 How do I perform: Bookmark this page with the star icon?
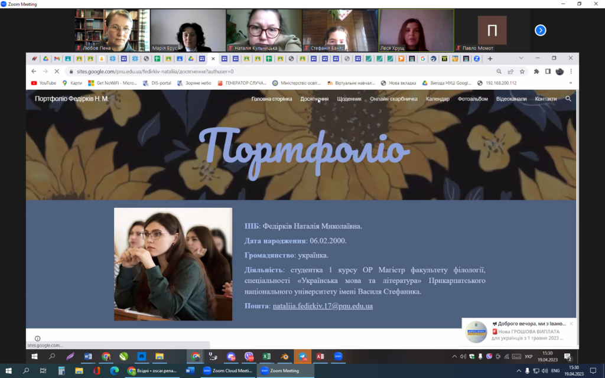[522, 71]
